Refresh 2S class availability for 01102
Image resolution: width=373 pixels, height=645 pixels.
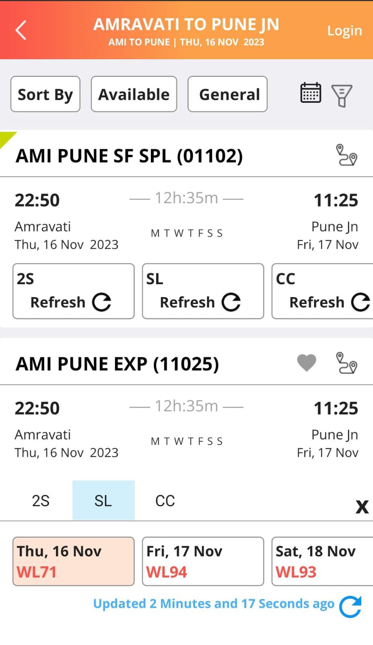click(73, 291)
